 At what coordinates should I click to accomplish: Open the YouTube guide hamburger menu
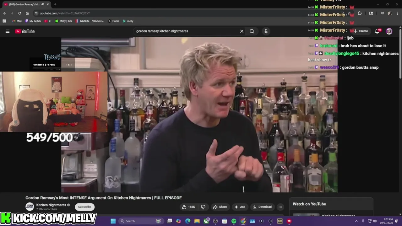8,31
